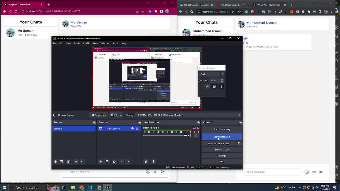This screenshot has height=191, width=340.
Task: Delete the selected source with trash icon
Action: click(x=107, y=162)
